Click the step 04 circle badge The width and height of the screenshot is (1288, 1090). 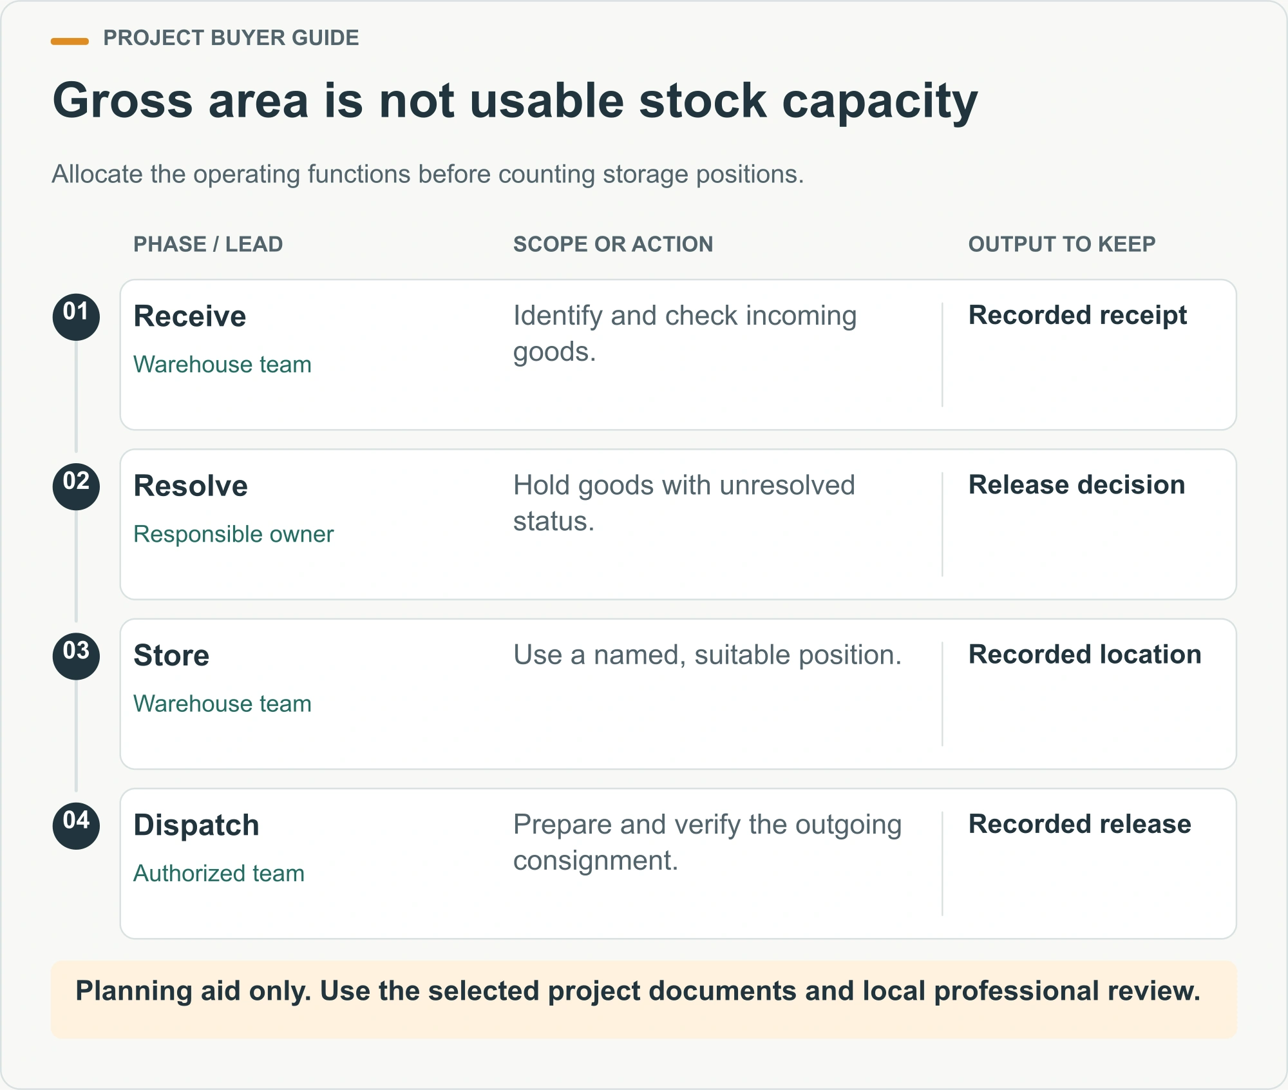pos(76,825)
